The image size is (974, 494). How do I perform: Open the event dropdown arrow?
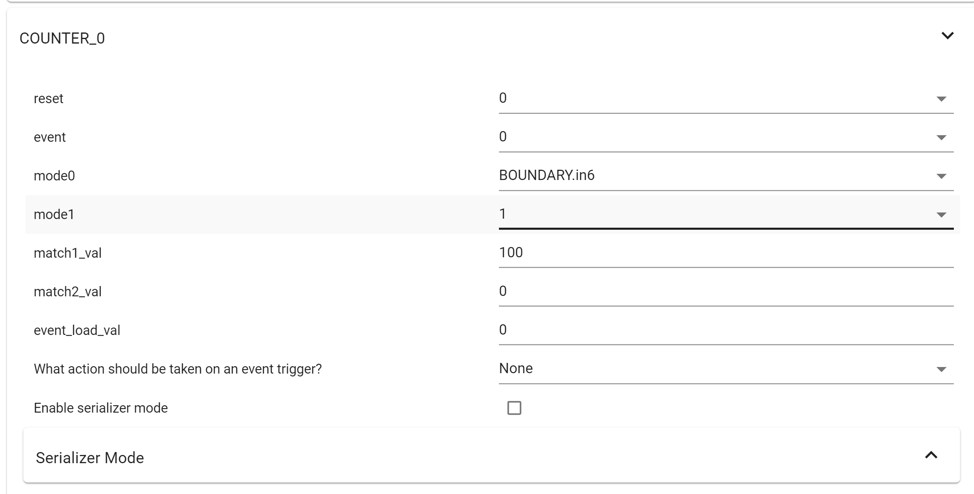pos(941,138)
